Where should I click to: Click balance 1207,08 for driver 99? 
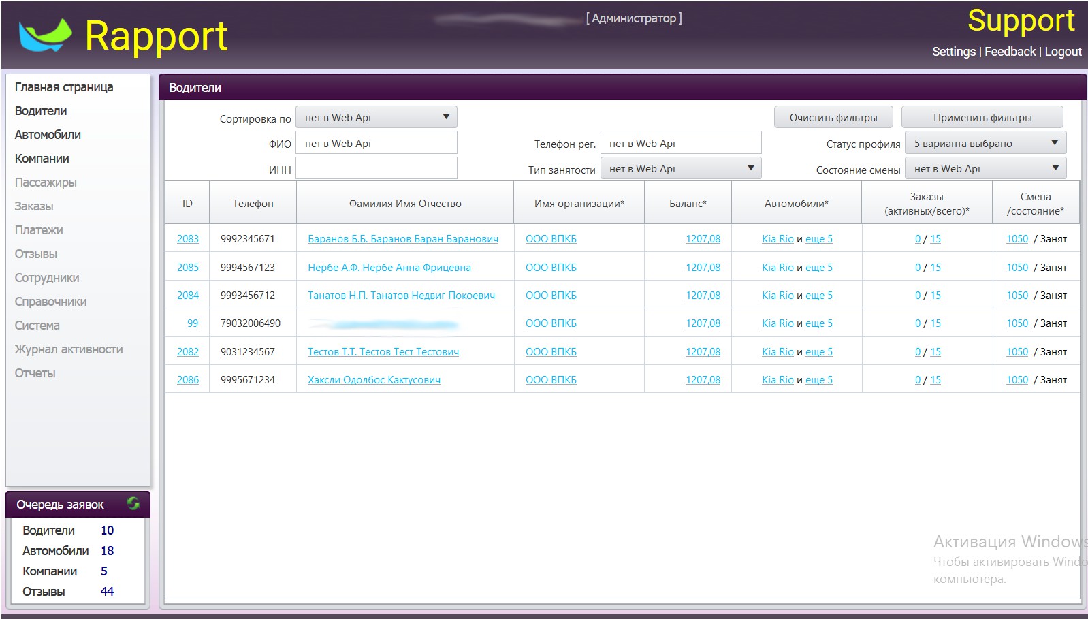(703, 323)
